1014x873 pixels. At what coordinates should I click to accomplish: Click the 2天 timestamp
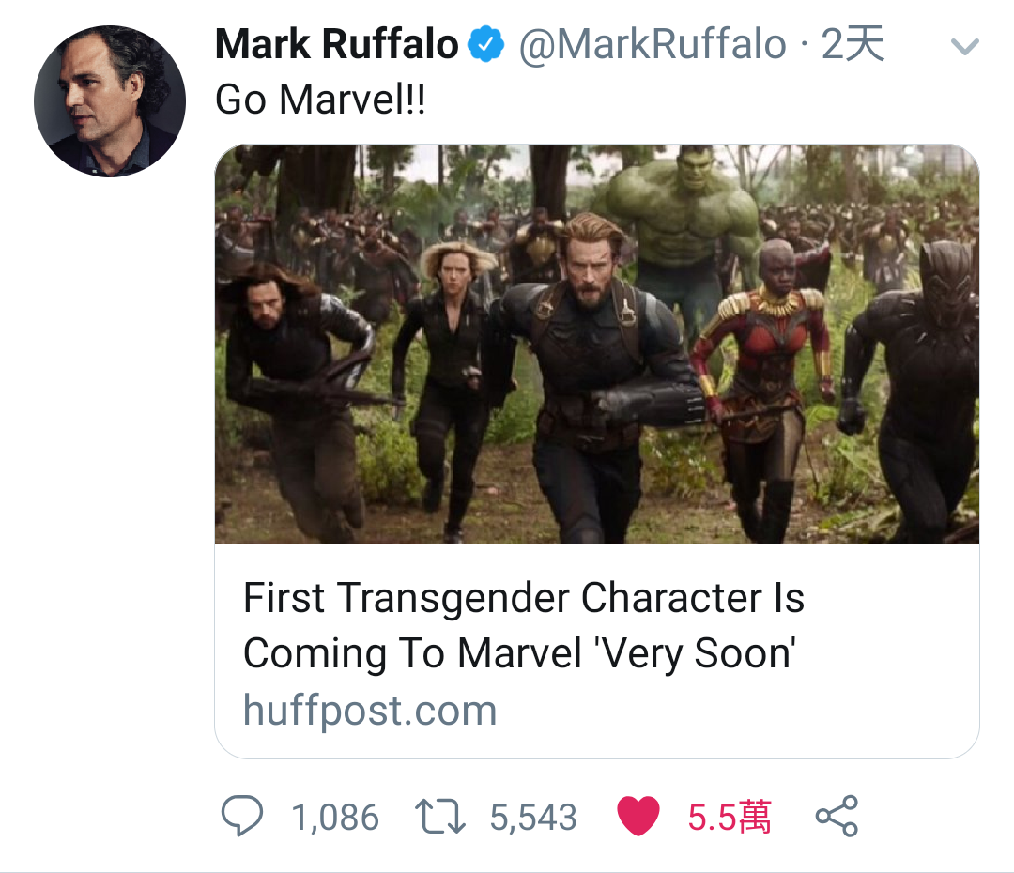pyautogui.click(x=853, y=44)
